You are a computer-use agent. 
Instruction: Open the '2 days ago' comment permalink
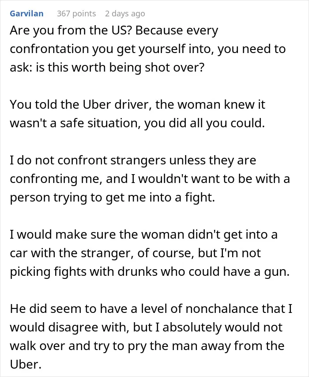point(125,14)
